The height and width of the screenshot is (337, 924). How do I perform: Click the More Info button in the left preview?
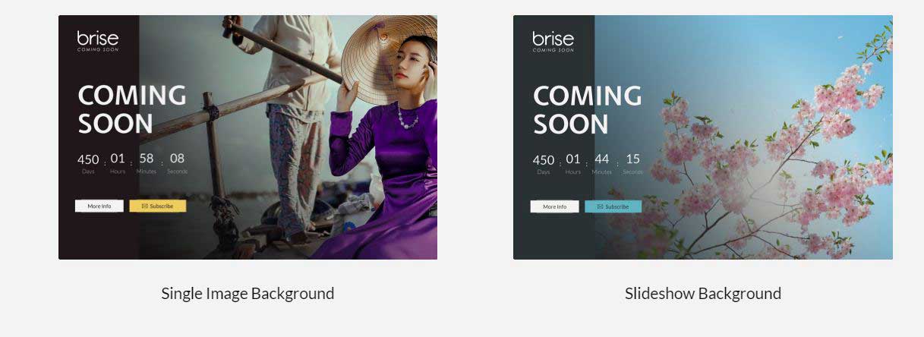(x=99, y=206)
